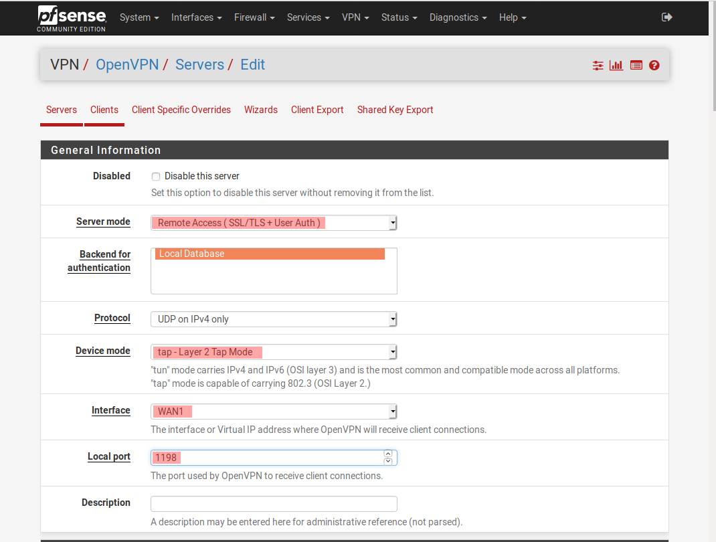Switch to the Clients tab
Screen dimensions: 716x542
(x=104, y=110)
